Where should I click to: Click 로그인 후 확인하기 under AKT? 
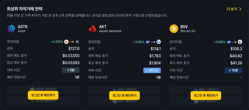124,95
